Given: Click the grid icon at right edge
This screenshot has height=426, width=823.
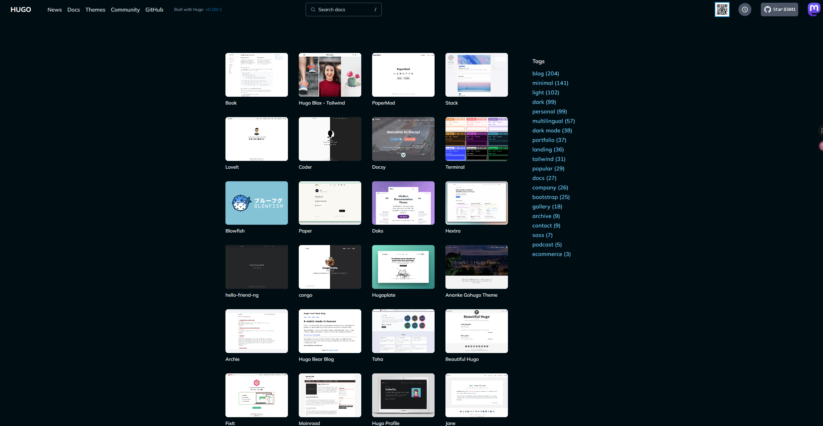Looking at the screenshot, I should tap(821, 130).
